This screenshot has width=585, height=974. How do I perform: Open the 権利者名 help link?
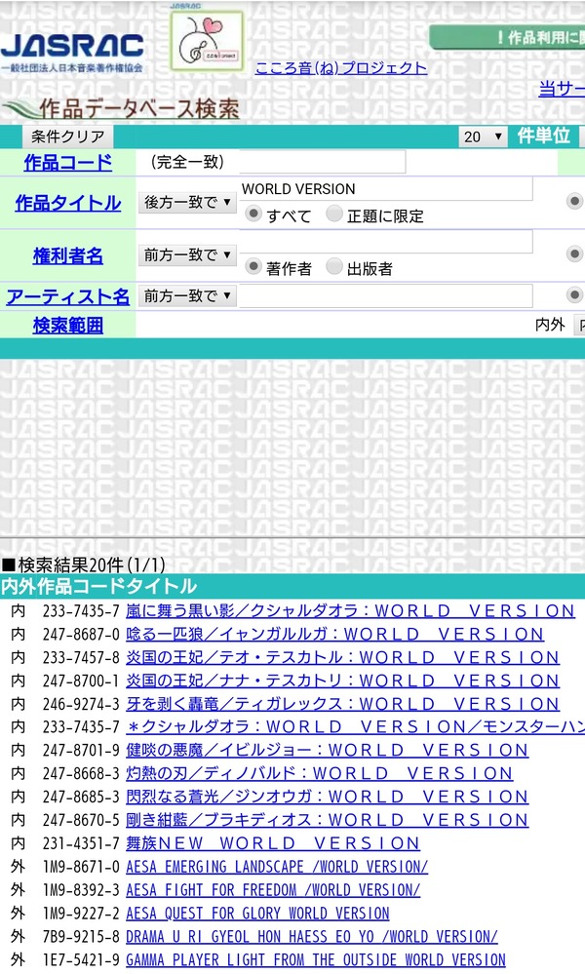tap(68, 255)
